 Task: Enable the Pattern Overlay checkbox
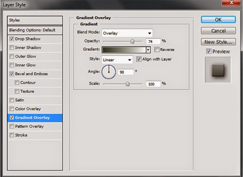(x=12, y=126)
